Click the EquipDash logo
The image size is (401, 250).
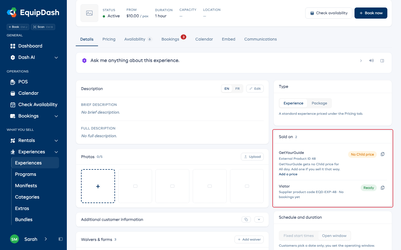point(33,12)
